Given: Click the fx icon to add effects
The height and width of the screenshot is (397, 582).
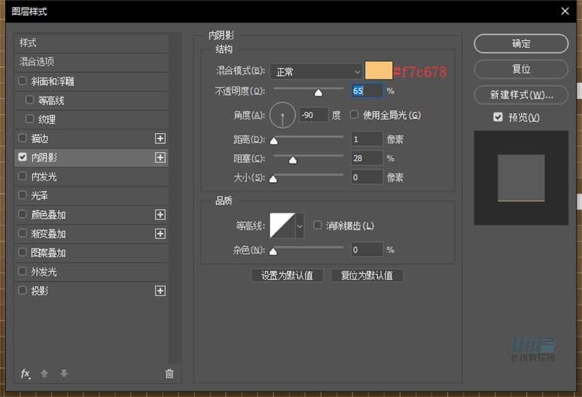Looking at the screenshot, I should (25, 374).
